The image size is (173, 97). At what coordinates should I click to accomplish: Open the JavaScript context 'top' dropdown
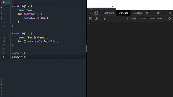tap(115, 19)
